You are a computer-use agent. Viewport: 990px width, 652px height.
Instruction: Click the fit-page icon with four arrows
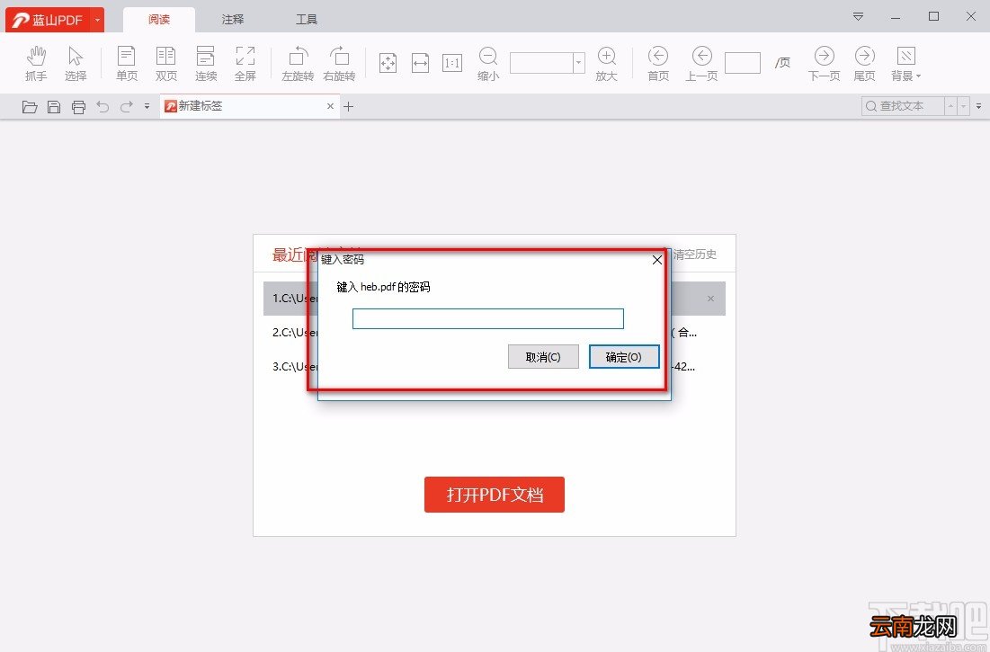pos(388,63)
